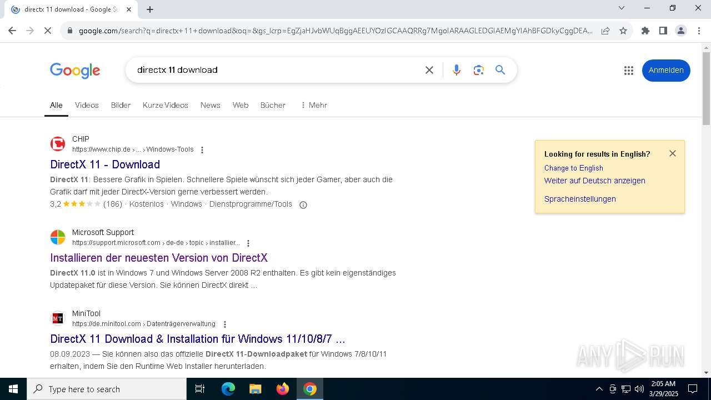The height and width of the screenshot is (400, 711).
Task: Click the share page icon in address bar
Action: click(x=605, y=31)
